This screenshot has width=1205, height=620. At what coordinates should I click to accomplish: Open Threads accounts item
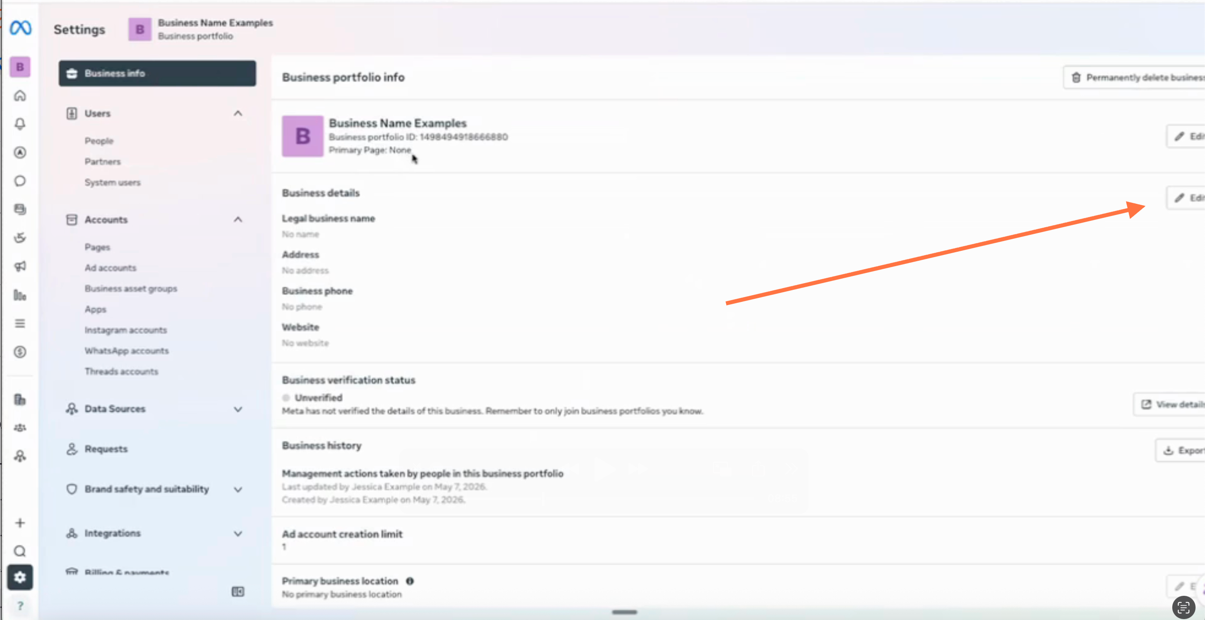tap(121, 371)
